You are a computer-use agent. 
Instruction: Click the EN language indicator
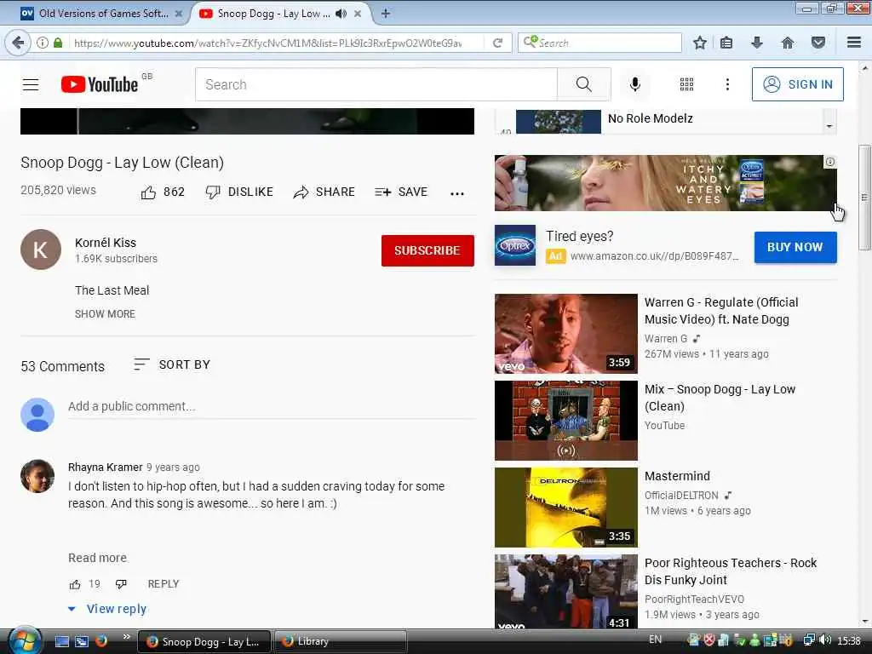[655, 640]
